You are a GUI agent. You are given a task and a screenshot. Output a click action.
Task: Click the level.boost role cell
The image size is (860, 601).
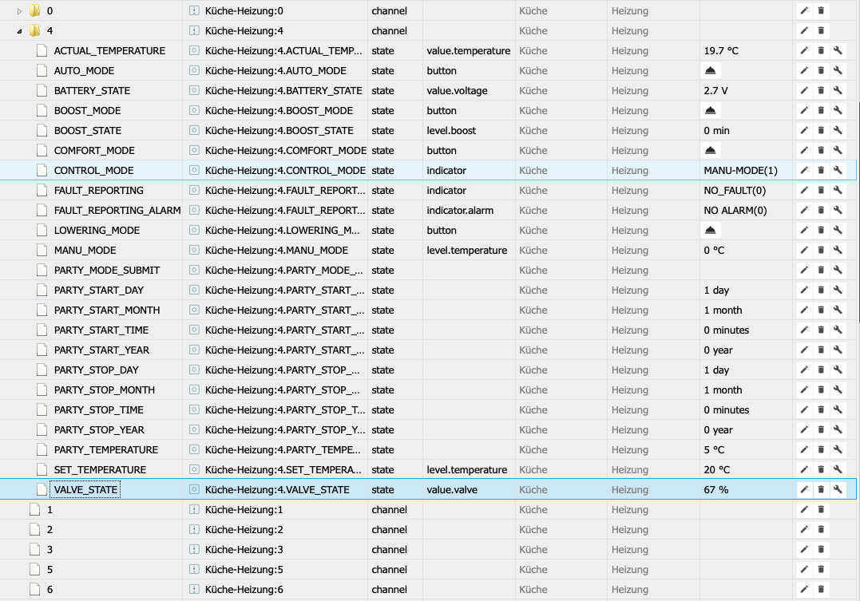coord(451,131)
